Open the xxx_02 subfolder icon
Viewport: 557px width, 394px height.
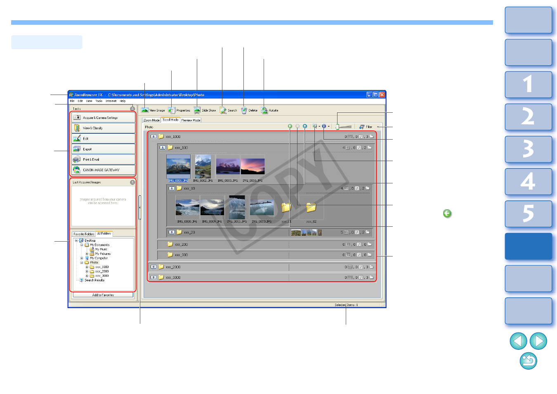[x=311, y=207]
